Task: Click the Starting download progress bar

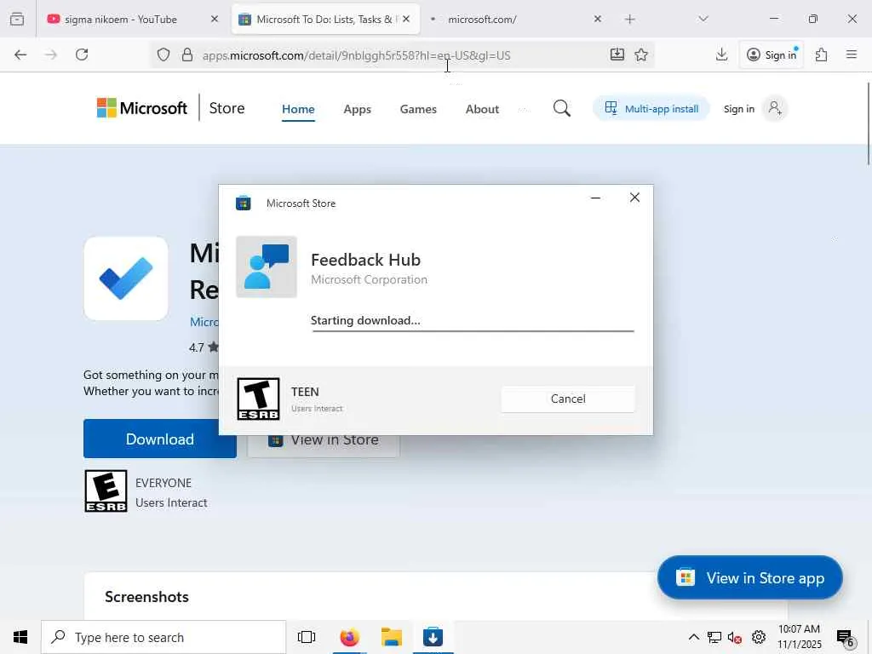Action: point(473,331)
